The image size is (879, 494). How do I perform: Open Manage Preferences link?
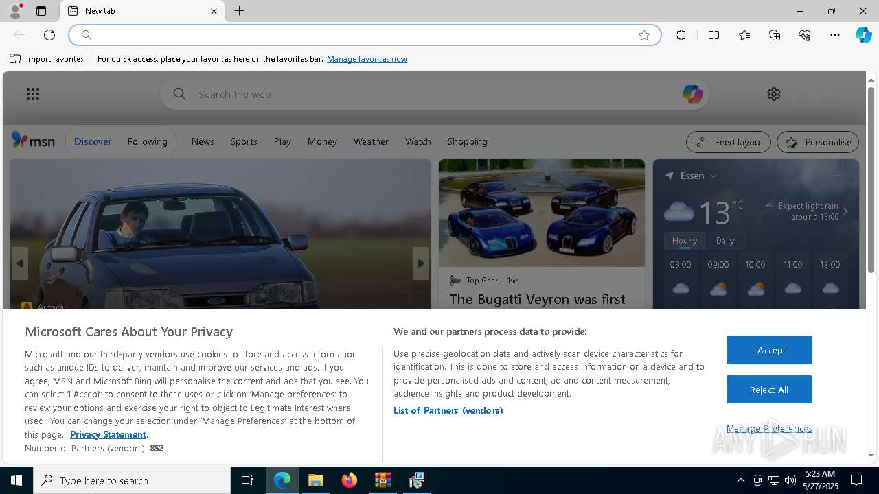pyautogui.click(x=769, y=428)
